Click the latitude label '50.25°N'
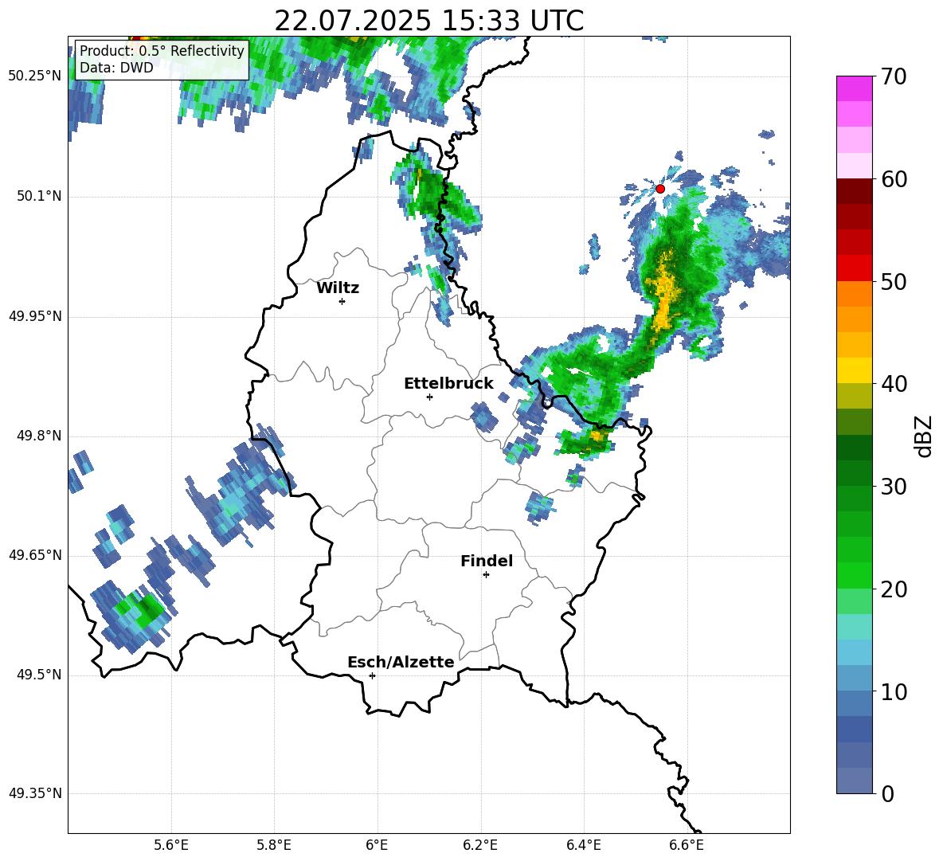Image resolution: width=943 pixels, height=861 pixels. point(35,76)
